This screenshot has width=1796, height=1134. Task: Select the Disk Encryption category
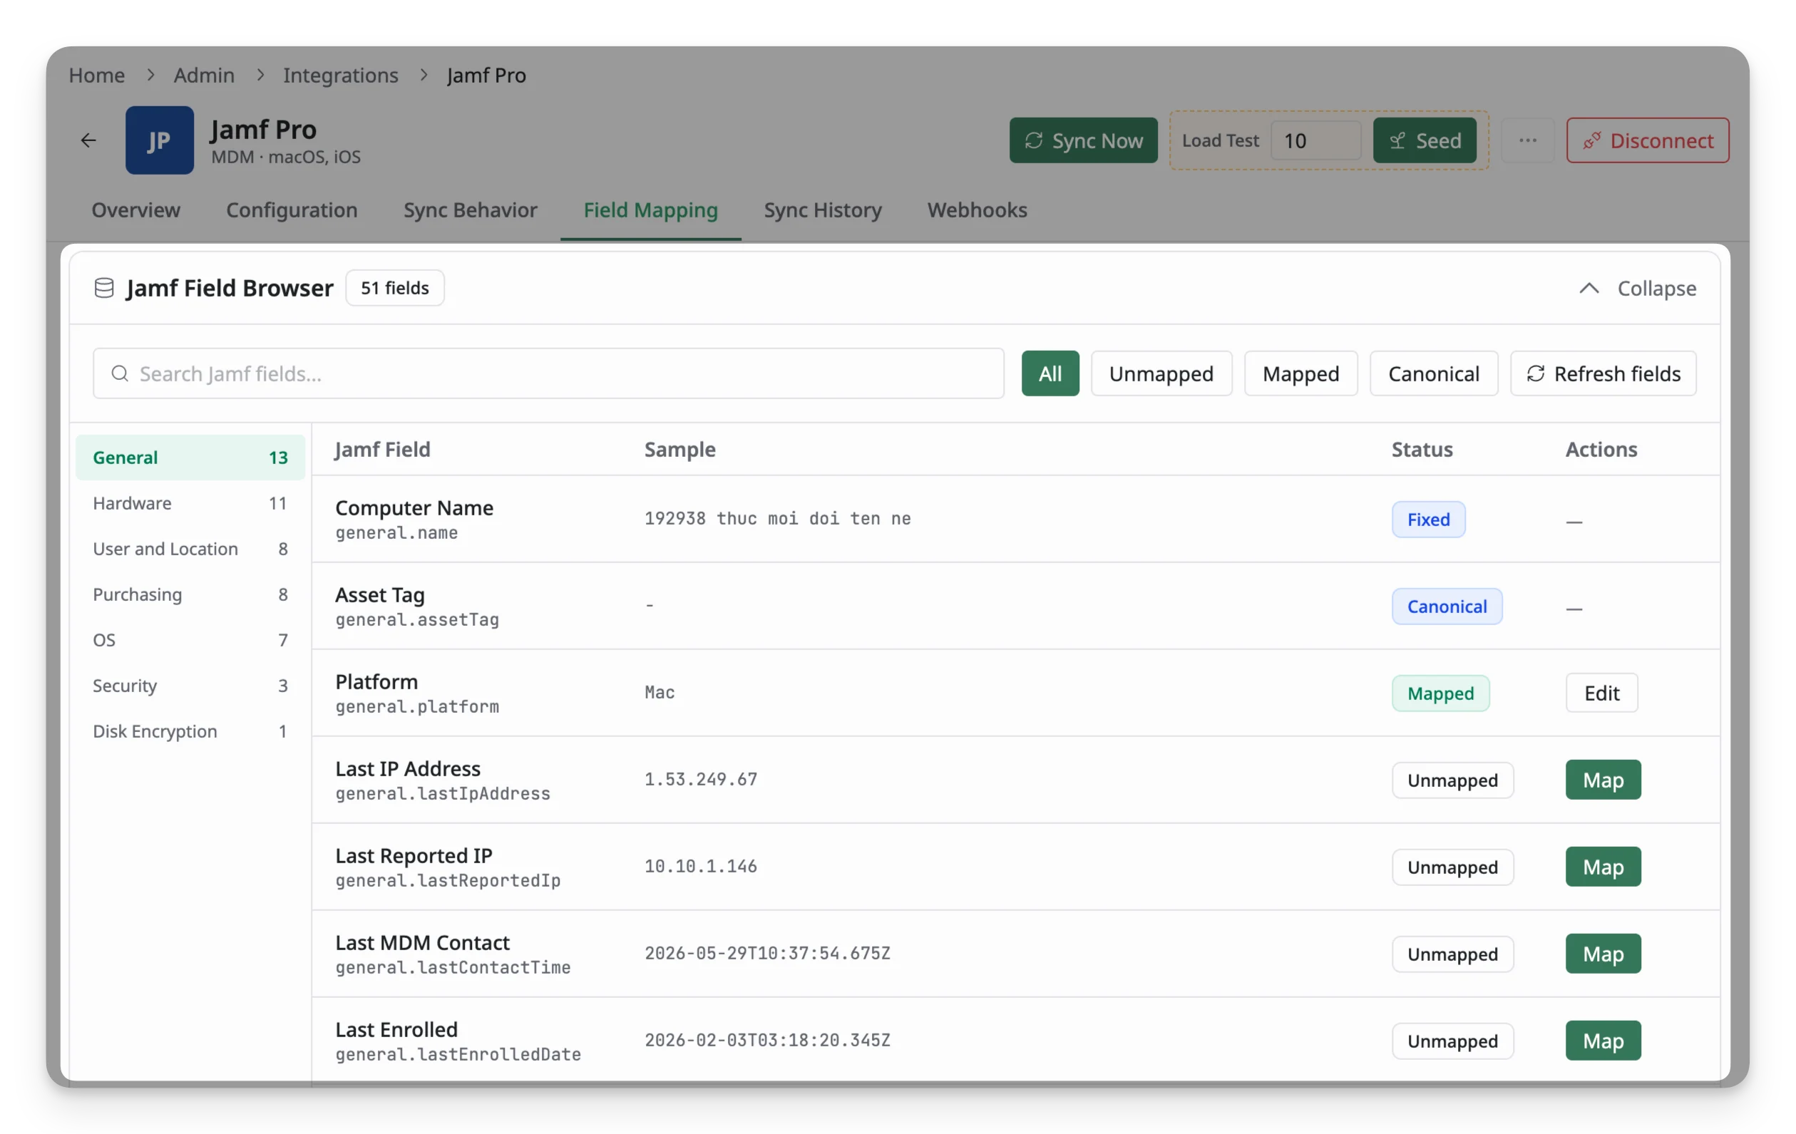click(x=190, y=731)
